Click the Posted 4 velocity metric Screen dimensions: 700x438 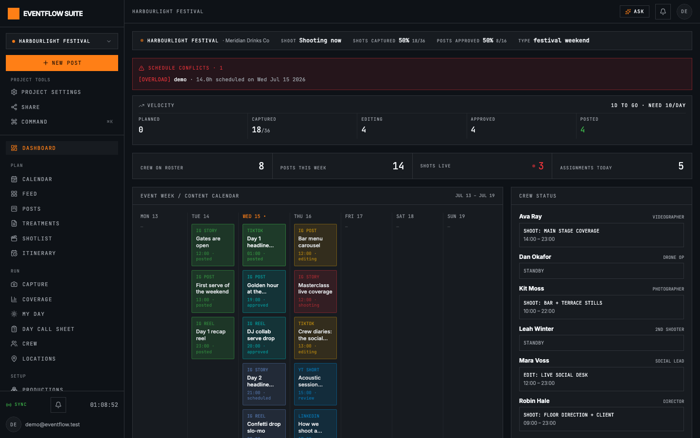point(631,126)
